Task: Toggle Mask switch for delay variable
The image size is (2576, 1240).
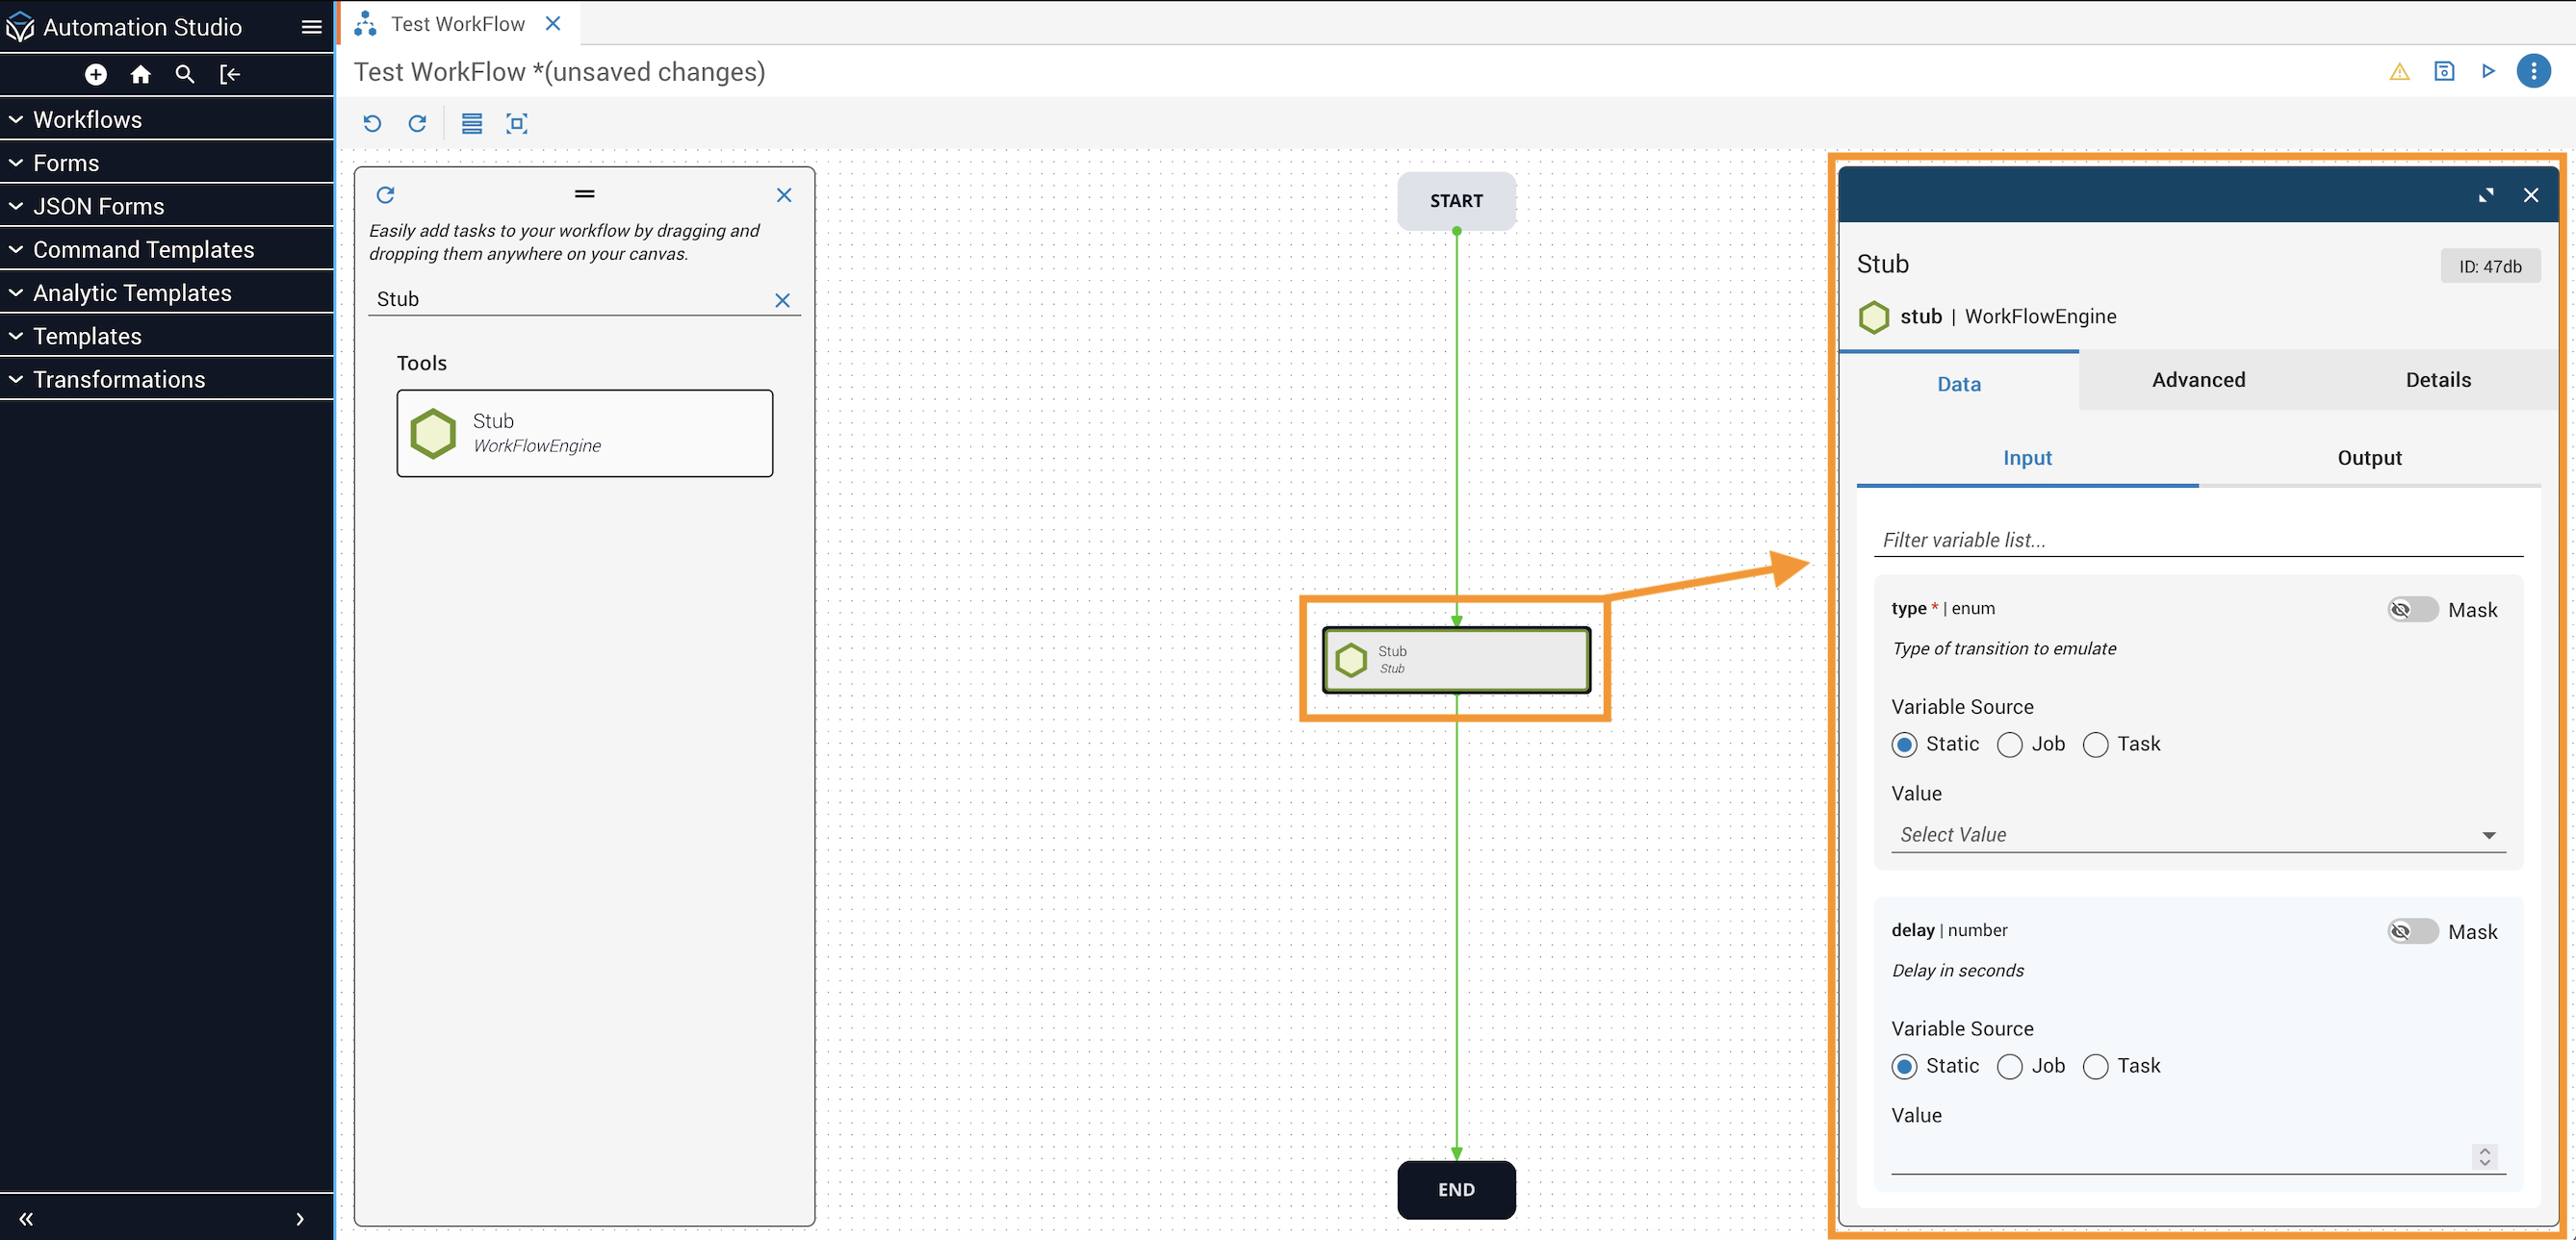Action: [2412, 931]
